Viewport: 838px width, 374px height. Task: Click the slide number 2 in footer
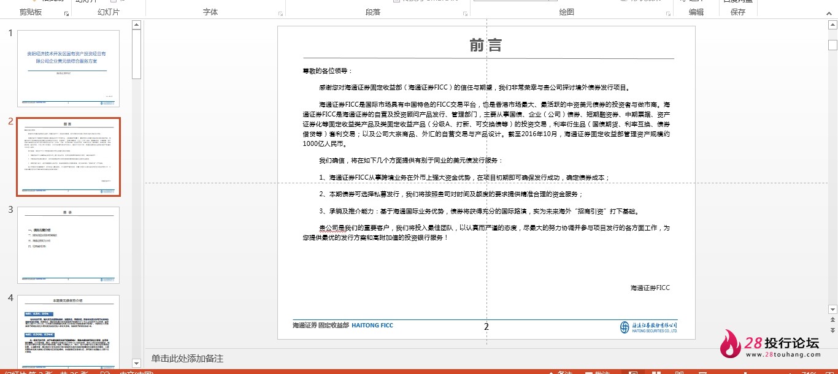[x=486, y=327]
